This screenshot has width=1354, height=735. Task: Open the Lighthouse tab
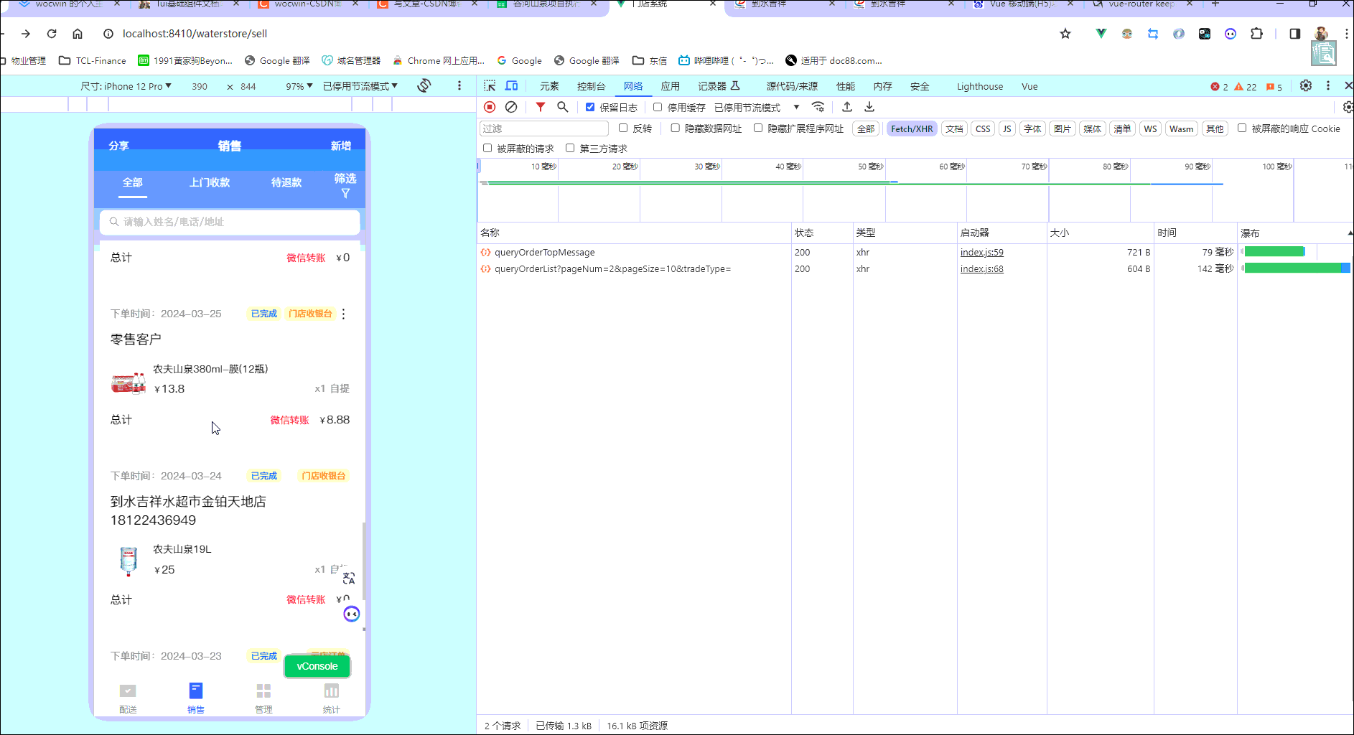tap(980, 86)
